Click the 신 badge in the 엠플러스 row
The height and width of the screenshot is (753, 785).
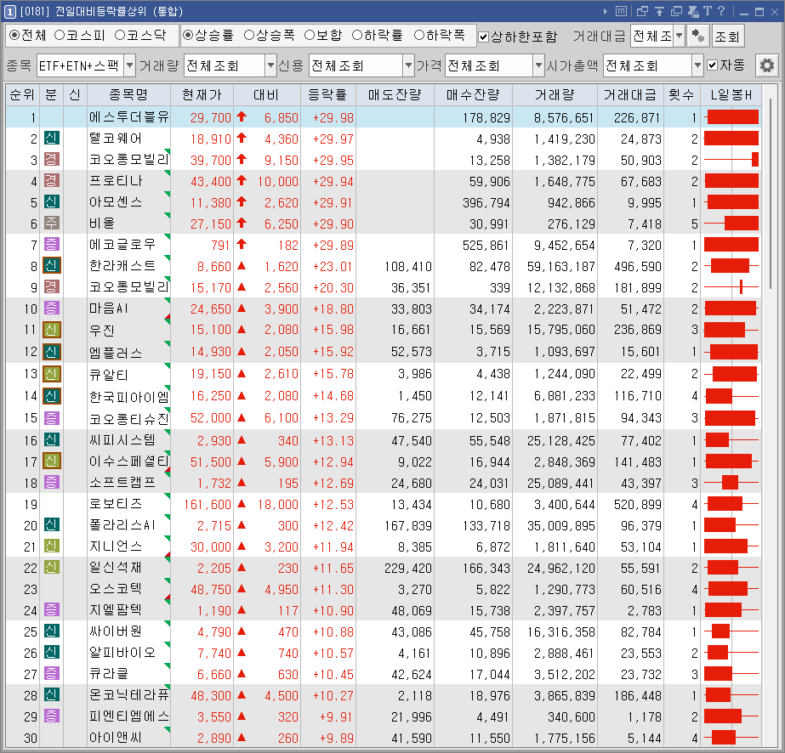click(52, 352)
